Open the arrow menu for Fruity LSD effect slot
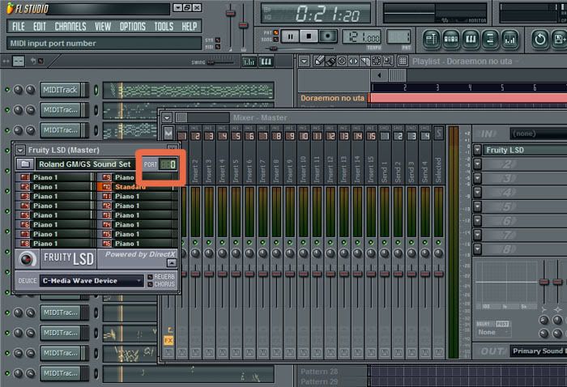The width and height of the screenshot is (567, 387). tap(477, 150)
